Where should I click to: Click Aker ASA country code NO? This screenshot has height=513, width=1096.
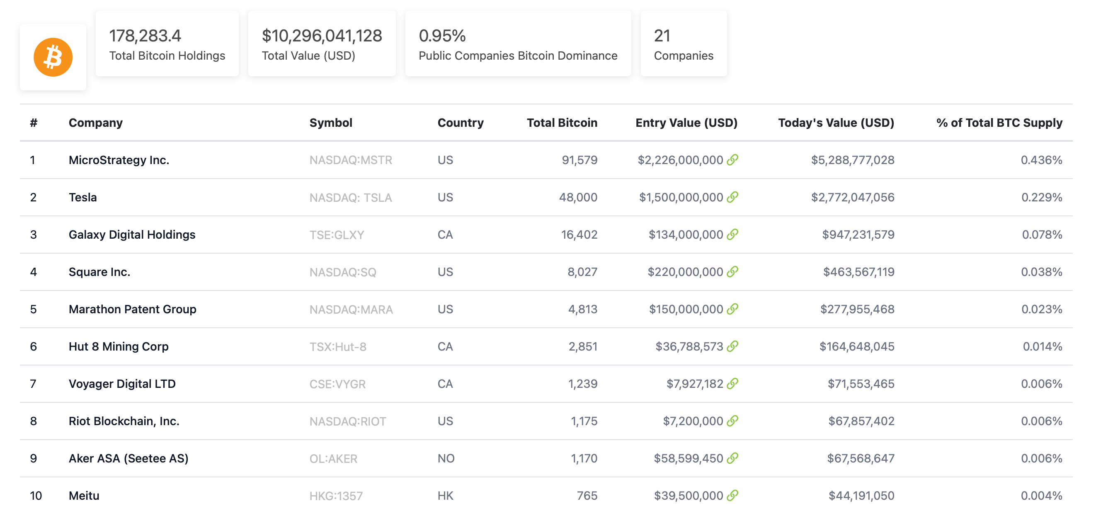[446, 459]
